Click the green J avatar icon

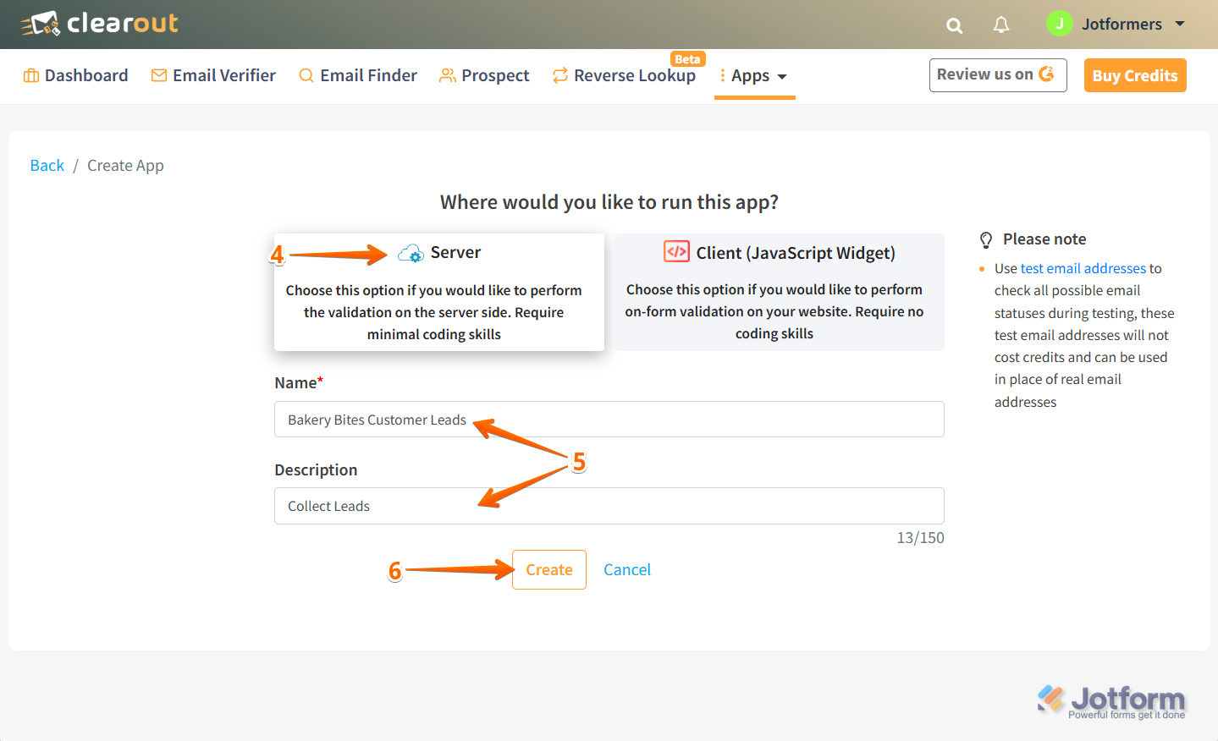coord(1059,24)
